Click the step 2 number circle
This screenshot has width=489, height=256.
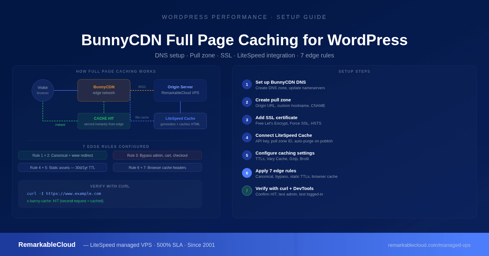click(x=247, y=102)
